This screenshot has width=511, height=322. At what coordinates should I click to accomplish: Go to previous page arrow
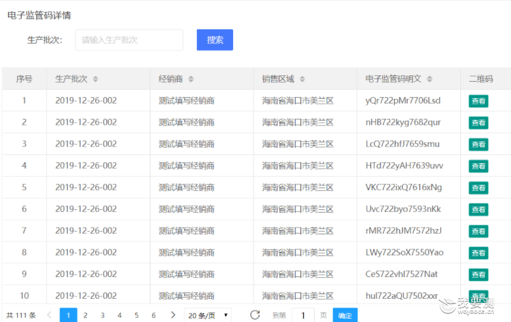(x=50, y=315)
